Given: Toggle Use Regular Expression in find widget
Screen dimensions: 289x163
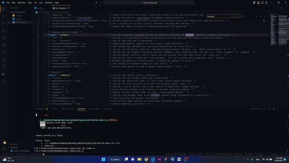Looking at the screenshot, I should pos(238,16).
